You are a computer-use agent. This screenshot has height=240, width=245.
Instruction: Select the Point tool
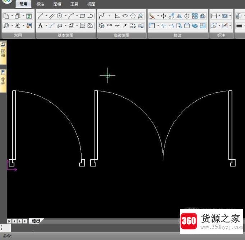[x=109, y=16]
